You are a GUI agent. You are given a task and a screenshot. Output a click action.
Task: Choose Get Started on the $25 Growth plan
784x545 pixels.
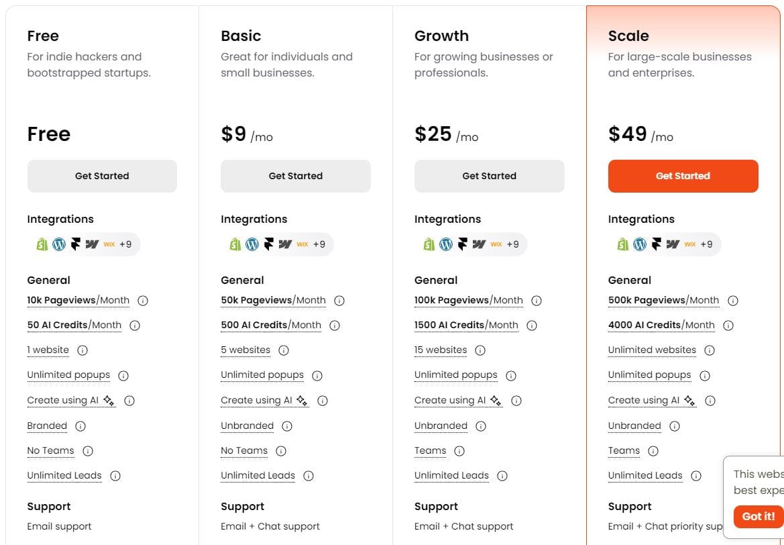(489, 176)
